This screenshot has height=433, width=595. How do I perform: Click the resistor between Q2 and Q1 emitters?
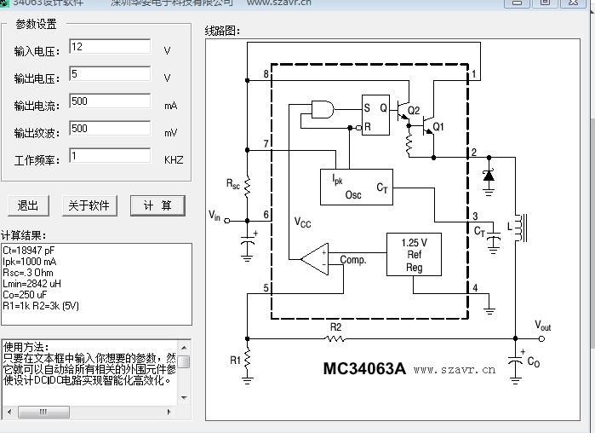point(409,145)
